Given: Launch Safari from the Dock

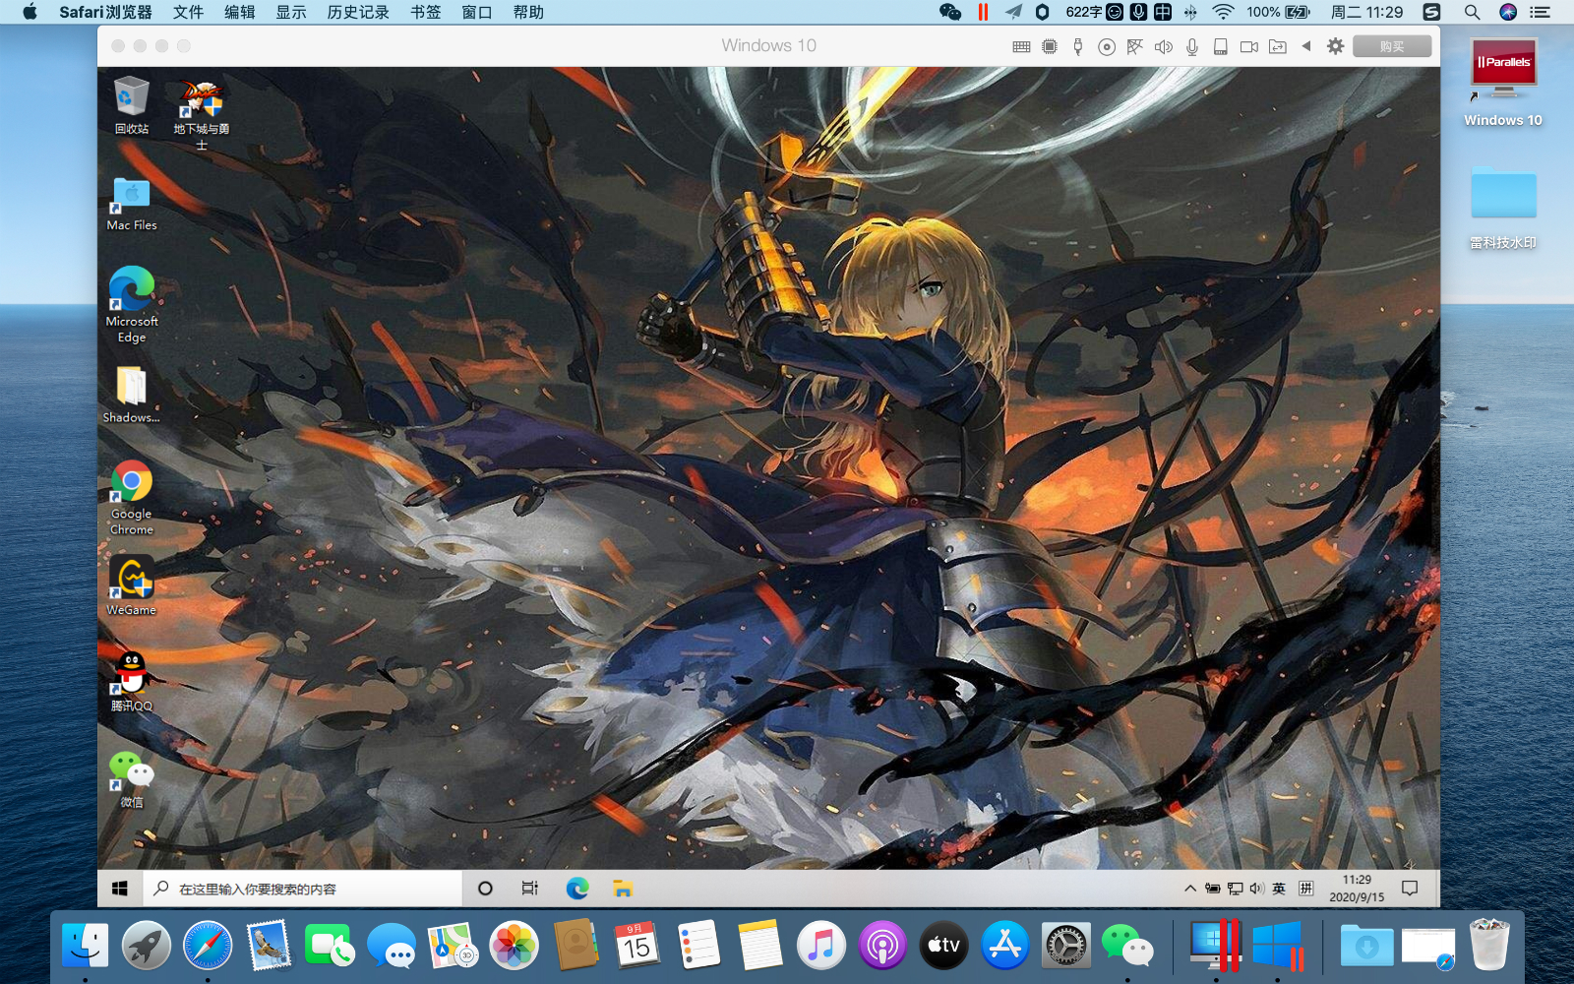Looking at the screenshot, I should click(208, 946).
